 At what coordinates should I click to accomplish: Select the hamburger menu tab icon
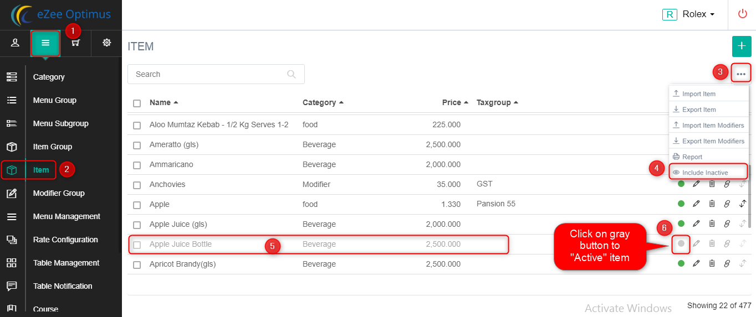45,43
